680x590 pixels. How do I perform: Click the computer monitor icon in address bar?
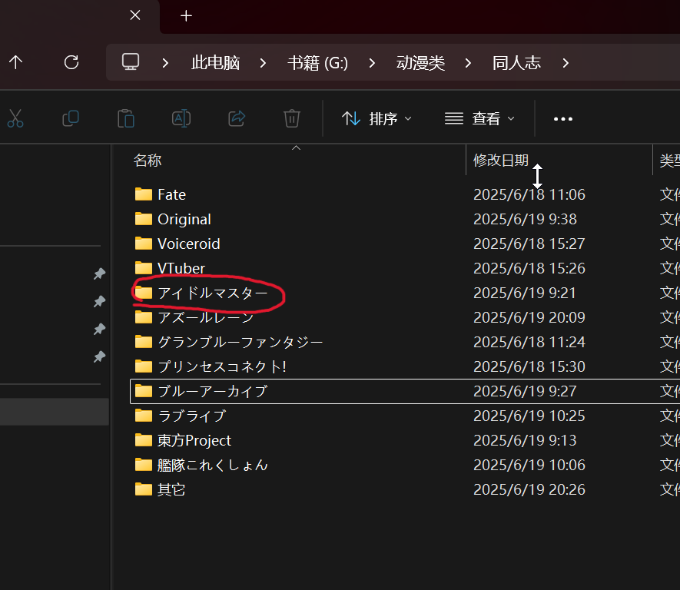[x=131, y=62]
